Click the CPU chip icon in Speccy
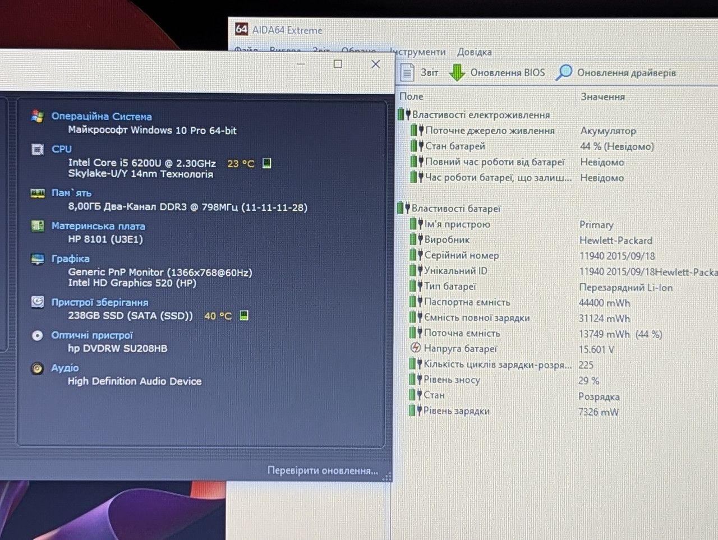The width and height of the screenshot is (718, 540). (x=38, y=149)
